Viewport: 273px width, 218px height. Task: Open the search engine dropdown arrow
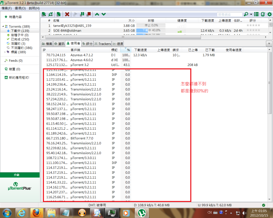(x=251, y=14)
